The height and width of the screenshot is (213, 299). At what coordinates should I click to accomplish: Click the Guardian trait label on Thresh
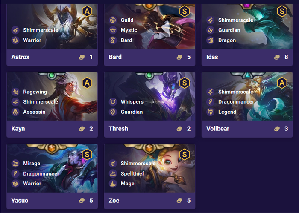pyautogui.click(x=132, y=112)
